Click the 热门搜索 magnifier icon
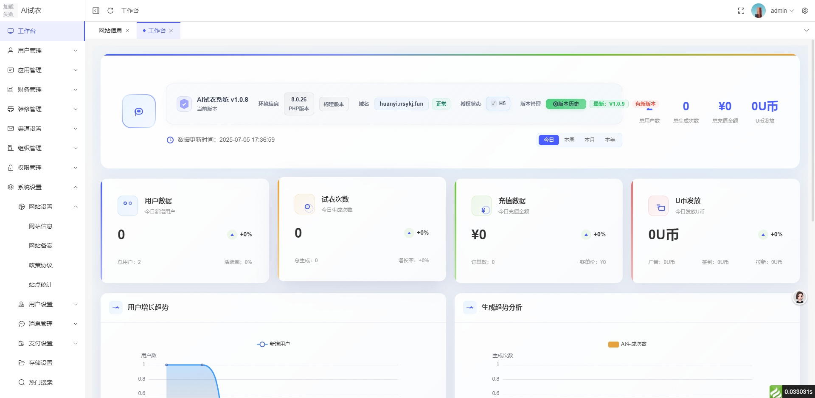815x398 pixels. point(22,382)
